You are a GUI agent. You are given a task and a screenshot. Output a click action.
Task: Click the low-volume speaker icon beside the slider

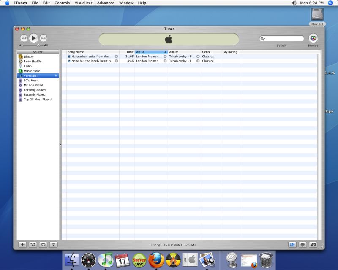[x=21, y=46]
